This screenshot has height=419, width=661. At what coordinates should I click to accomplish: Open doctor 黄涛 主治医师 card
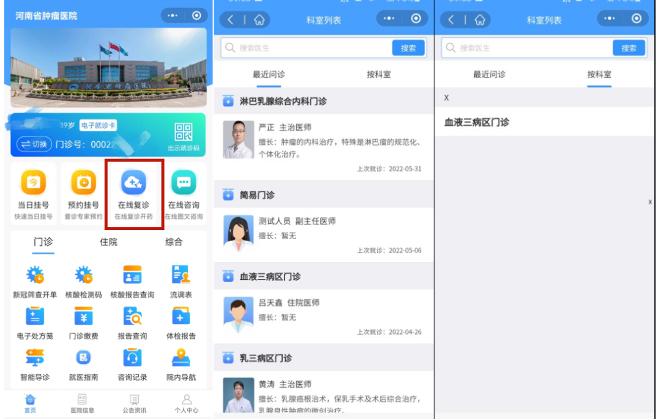(324, 393)
